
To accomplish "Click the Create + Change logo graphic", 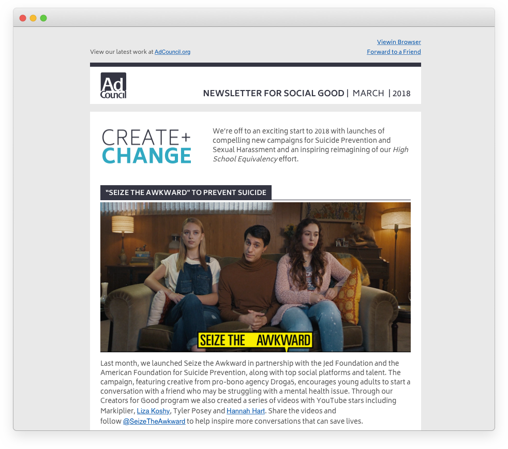I will (146, 146).
